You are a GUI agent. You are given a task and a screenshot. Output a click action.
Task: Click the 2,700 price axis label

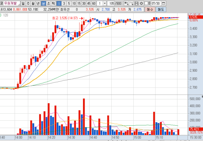(193, 87)
